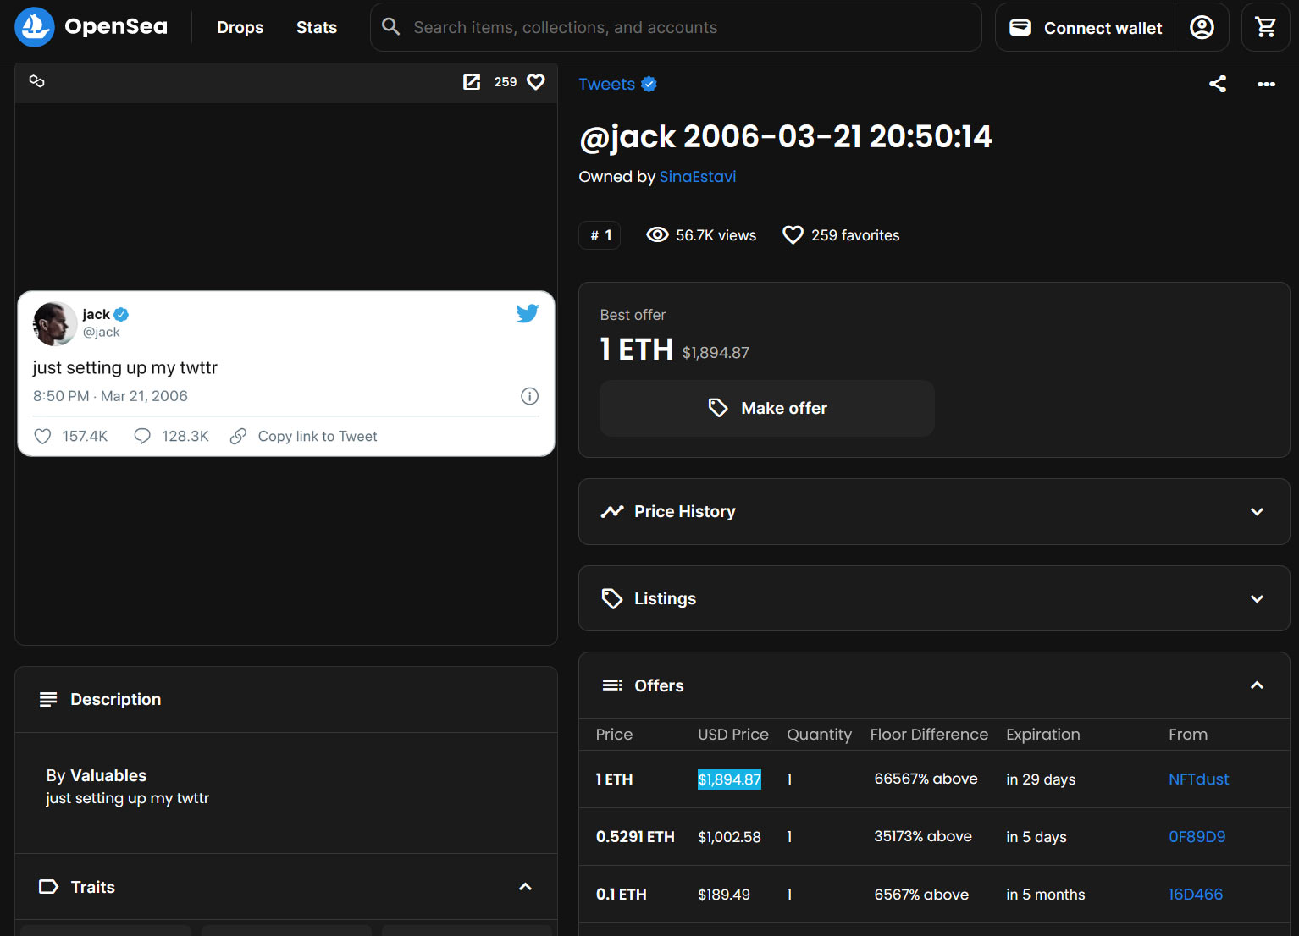
Task: Click the Traits label icon
Action: [48, 887]
